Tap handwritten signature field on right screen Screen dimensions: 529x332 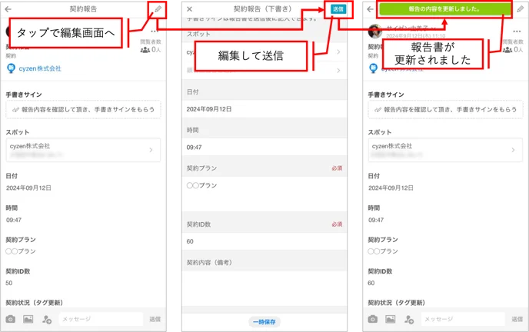(446, 110)
